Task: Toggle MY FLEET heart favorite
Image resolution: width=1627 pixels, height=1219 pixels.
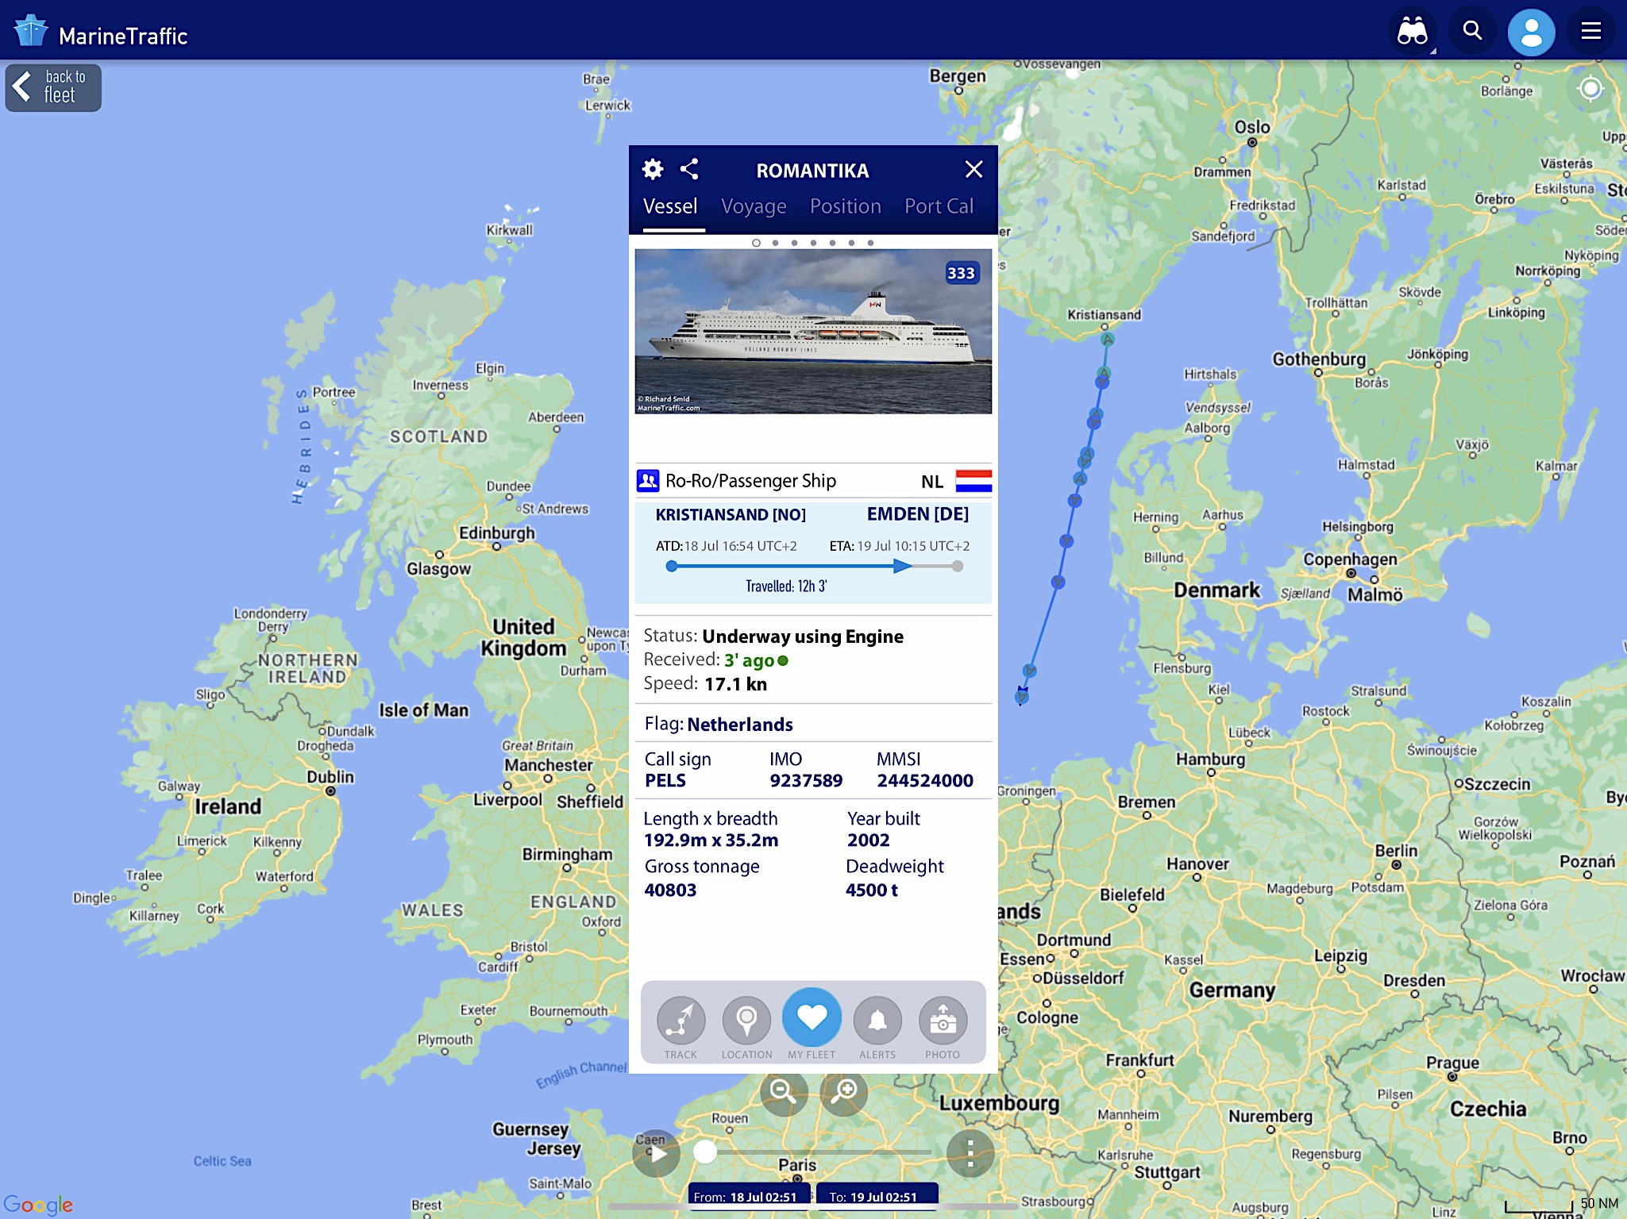Action: coord(812,1017)
